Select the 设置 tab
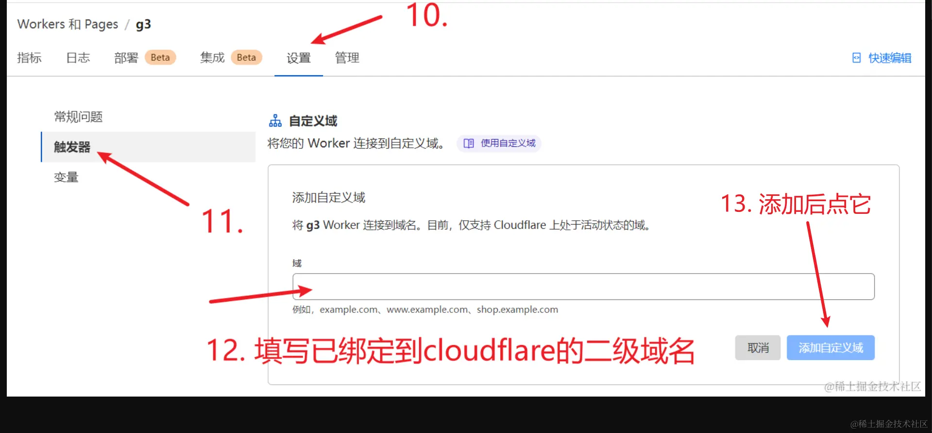The height and width of the screenshot is (433, 932). (x=298, y=58)
